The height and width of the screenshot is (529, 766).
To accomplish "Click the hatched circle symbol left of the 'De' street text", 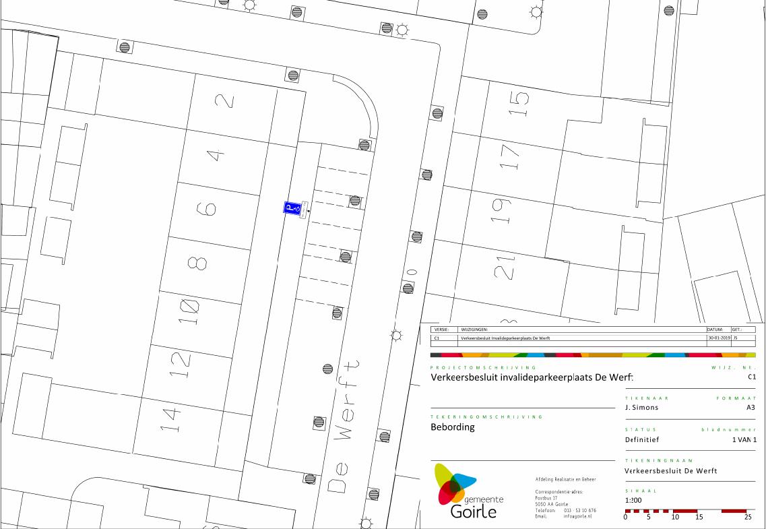I will 310,478.
